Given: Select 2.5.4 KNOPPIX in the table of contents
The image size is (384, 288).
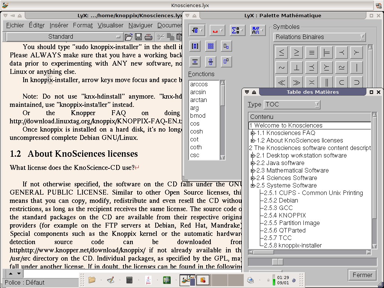Looking at the screenshot, I should pos(285,215).
